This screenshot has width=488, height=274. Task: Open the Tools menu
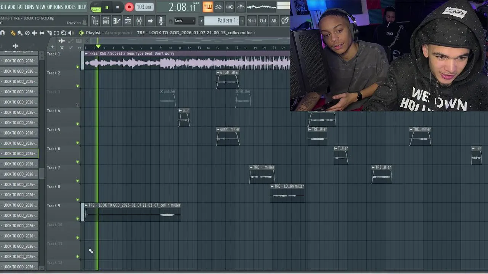coord(70,7)
